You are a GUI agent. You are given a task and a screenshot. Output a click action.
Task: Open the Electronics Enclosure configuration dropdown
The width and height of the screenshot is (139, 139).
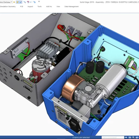tap(6, 2)
